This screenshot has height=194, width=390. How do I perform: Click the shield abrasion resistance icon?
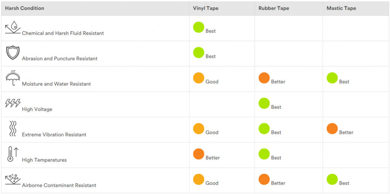pyautogui.click(x=13, y=52)
